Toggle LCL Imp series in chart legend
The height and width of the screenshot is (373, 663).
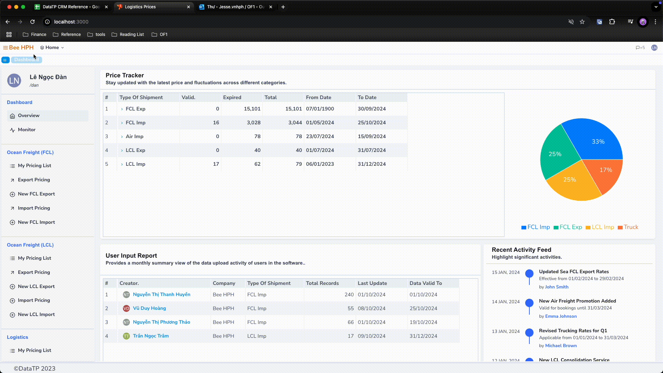pyautogui.click(x=599, y=227)
